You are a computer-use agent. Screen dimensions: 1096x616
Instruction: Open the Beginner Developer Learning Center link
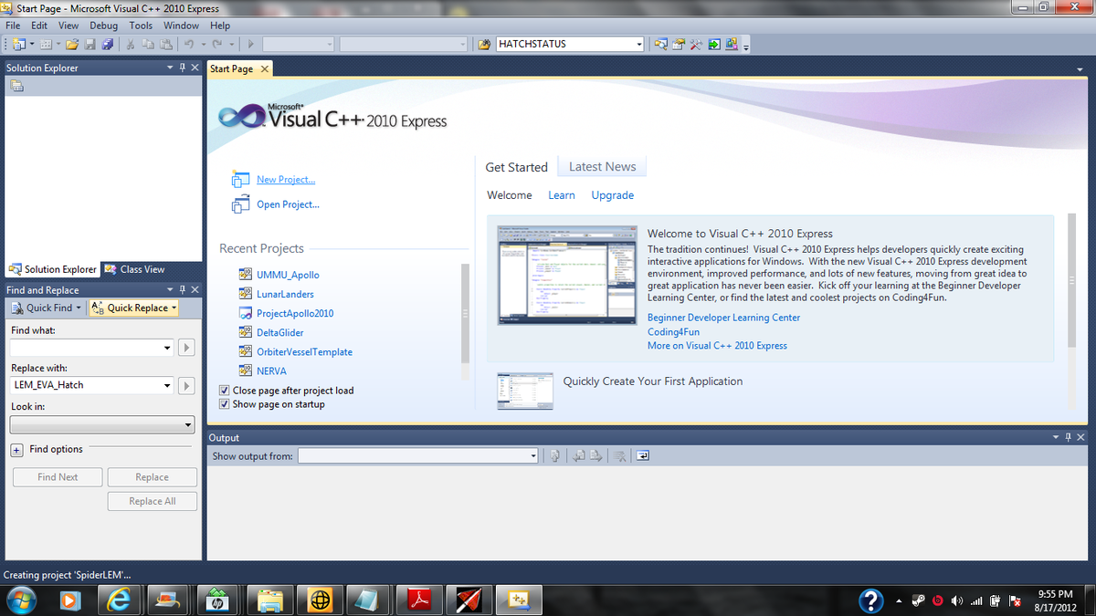click(723, 318)
